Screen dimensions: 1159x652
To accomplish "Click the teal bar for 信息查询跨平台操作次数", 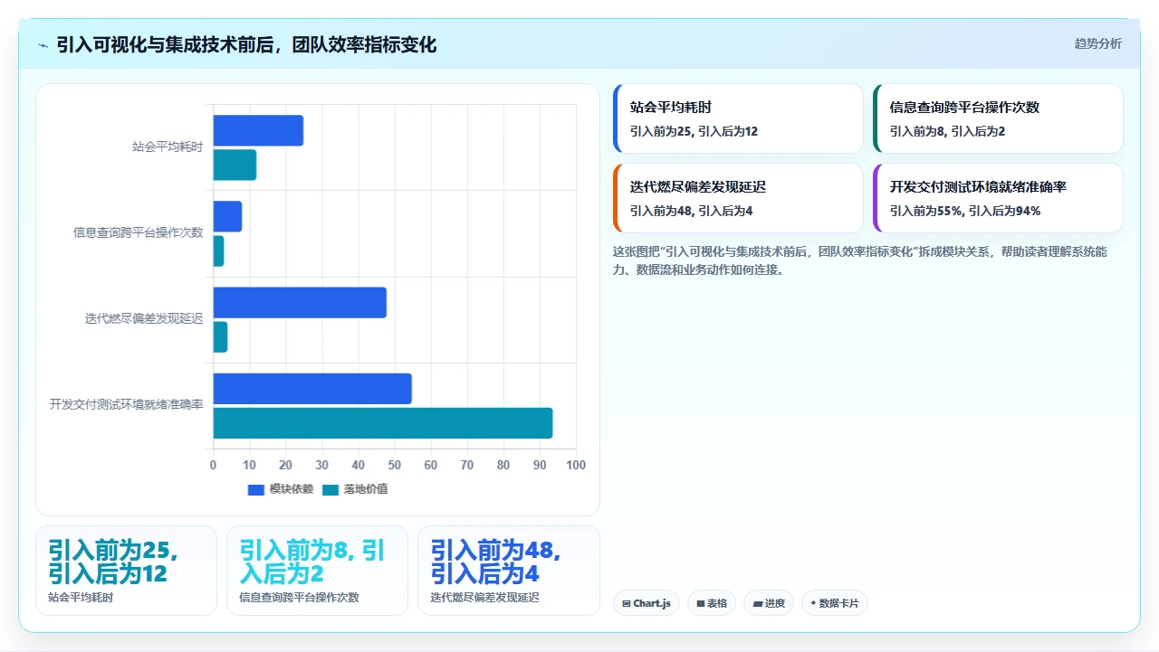I will [218, 250].
